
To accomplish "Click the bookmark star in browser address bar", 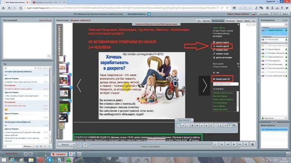I will click(x=227, y=8).
